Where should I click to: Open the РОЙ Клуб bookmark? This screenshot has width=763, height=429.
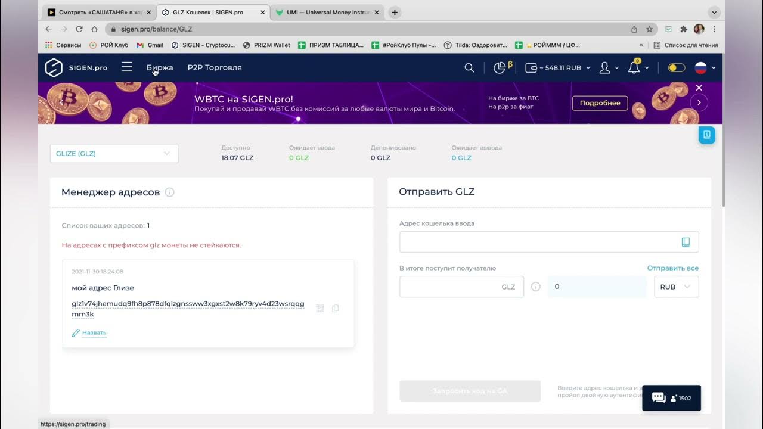click(108, 45)
